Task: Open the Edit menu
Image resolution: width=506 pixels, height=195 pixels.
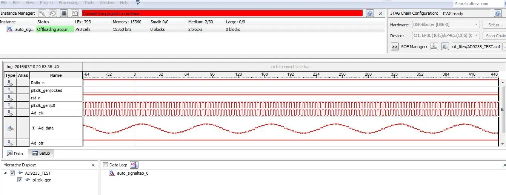Action: click(x=17, y=3)
